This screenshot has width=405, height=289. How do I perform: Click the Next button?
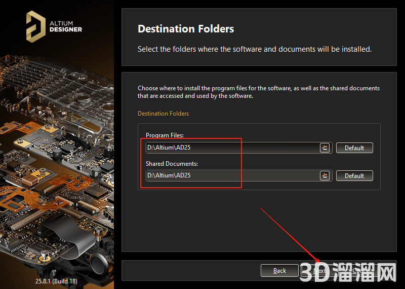click(319, 271)
